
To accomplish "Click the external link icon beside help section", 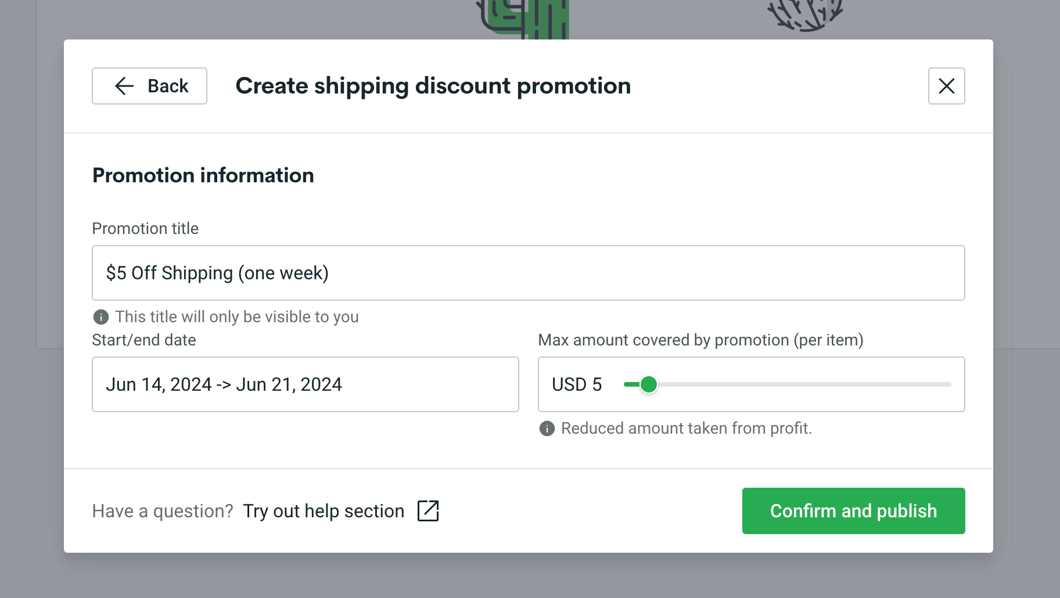I will tap(429, 511).
